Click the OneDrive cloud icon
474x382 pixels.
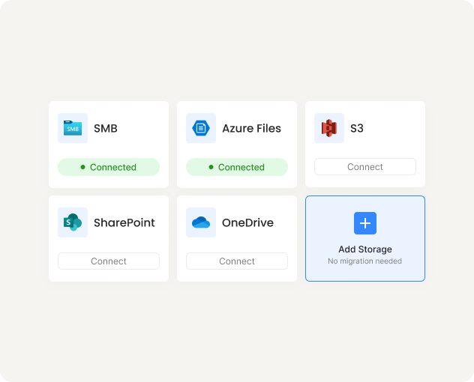click(201, 222)
